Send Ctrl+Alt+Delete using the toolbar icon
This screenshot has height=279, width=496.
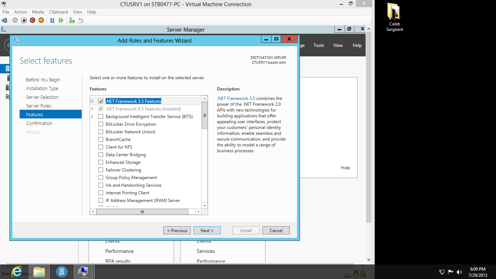coord(4,20)
